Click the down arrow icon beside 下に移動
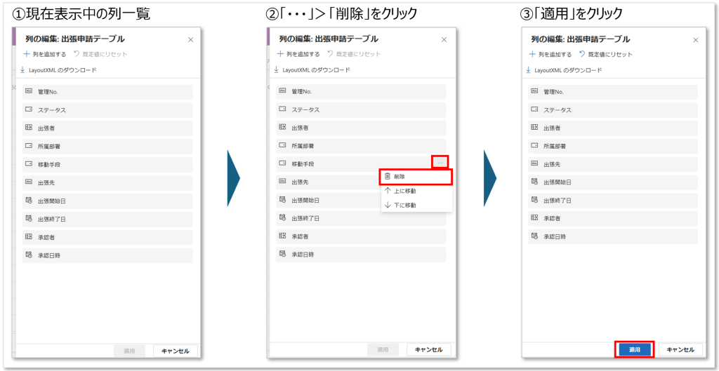Viewport: 719px width, 371px height. coord(388,205)
